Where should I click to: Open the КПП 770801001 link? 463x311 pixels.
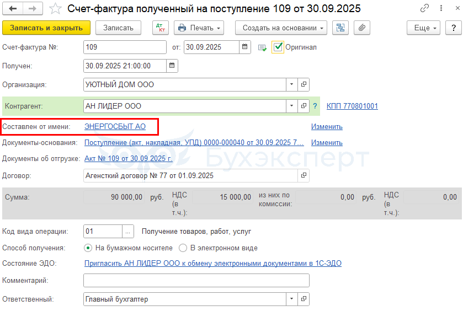tap(352, 106)
